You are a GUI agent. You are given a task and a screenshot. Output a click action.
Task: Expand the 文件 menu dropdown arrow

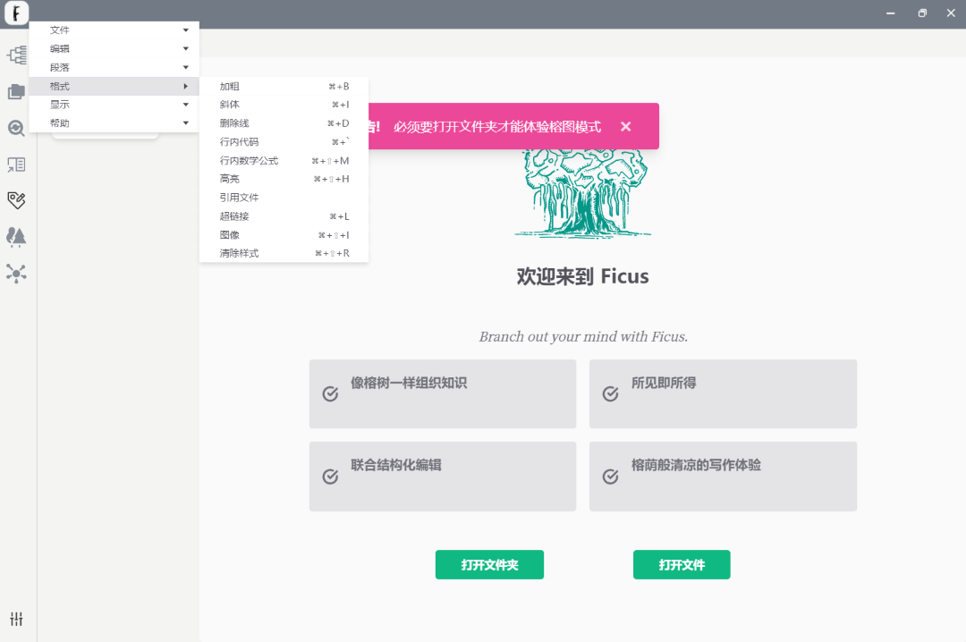pos(185,30)
